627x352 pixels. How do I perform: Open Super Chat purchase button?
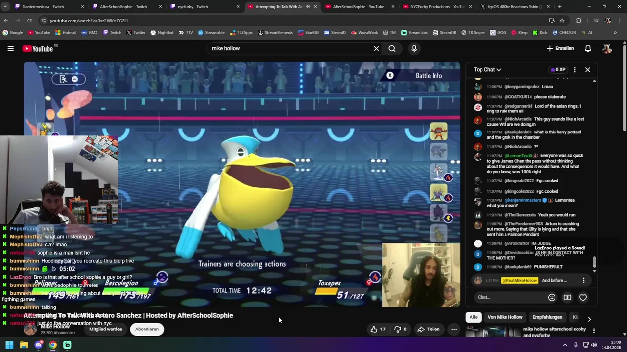point(567,297)
